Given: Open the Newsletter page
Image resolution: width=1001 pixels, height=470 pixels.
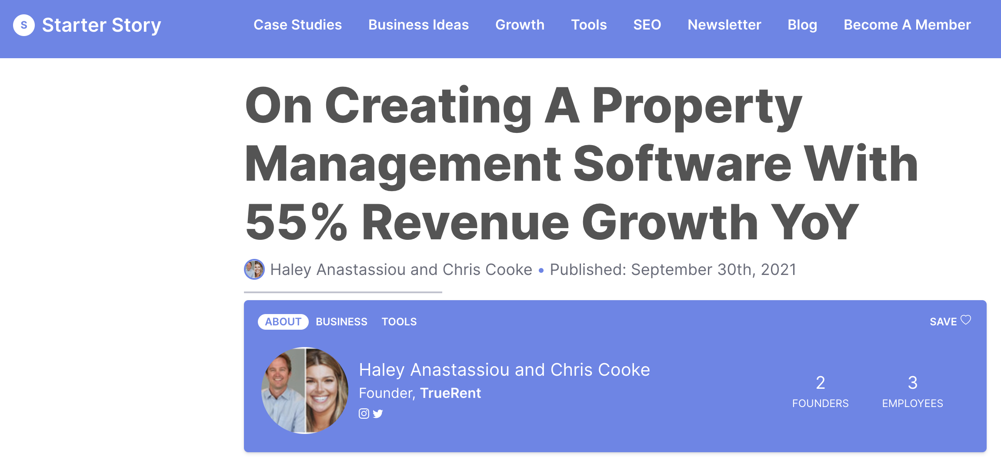Looking at the screenshot, I should [x=724, y=25].
